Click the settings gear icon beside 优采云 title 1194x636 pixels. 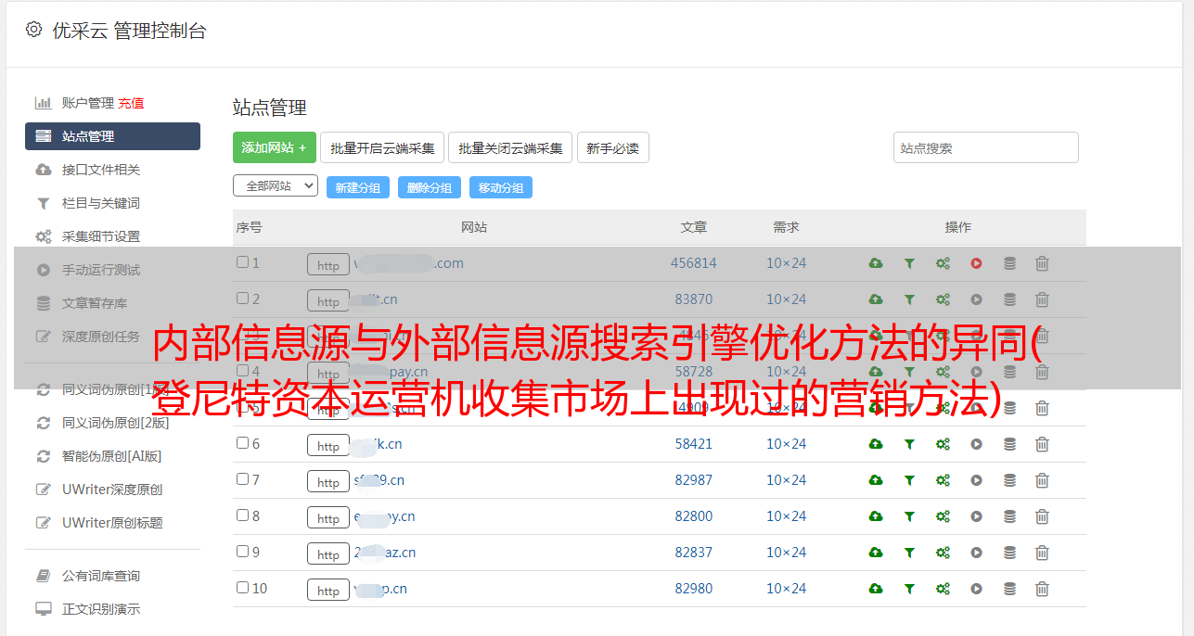tap(34, 30)
